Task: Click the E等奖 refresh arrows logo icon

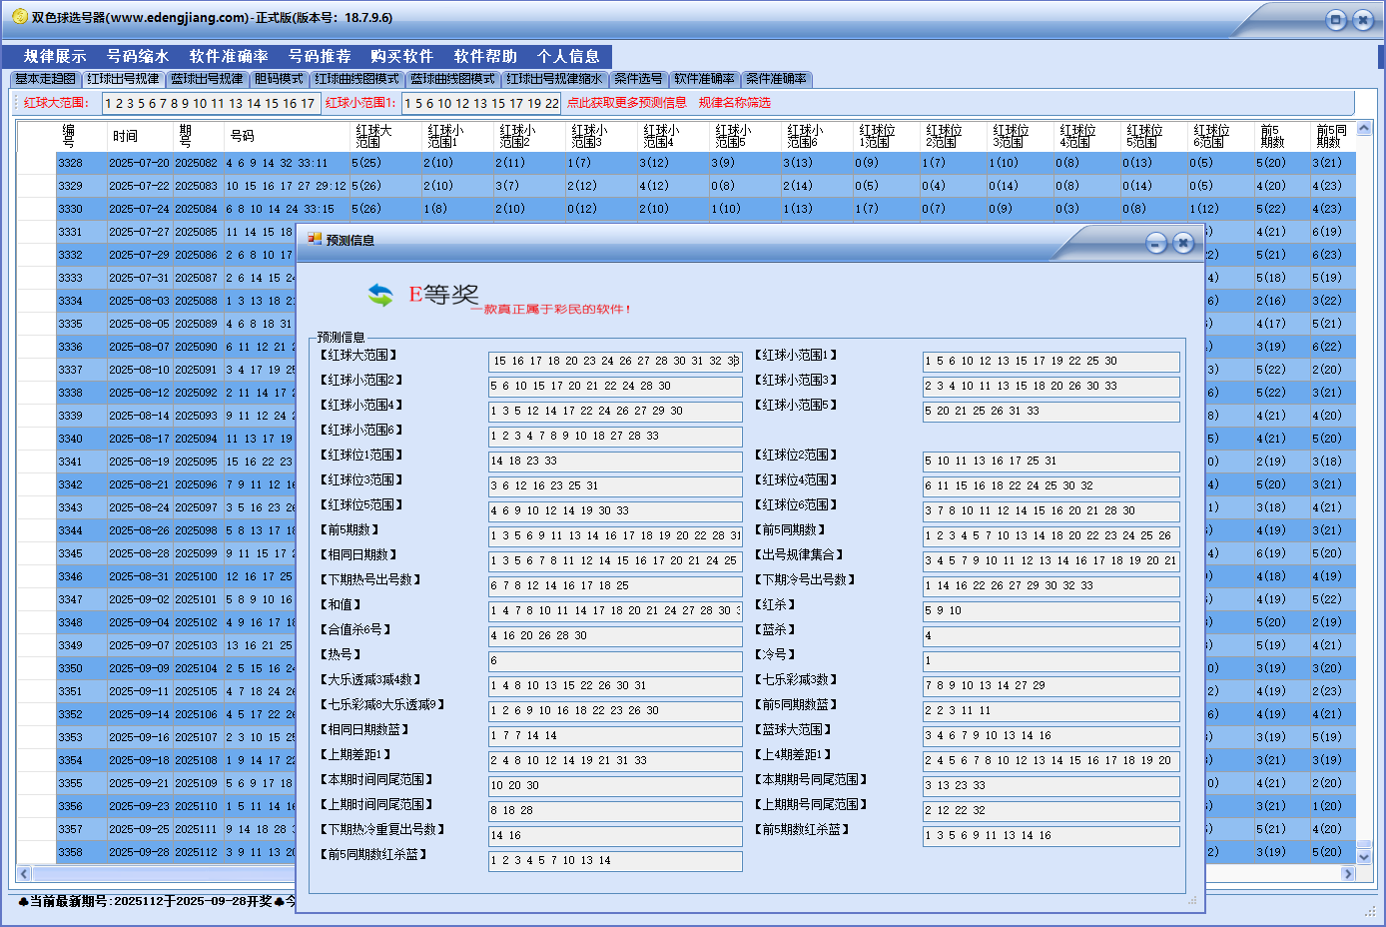Action: point(380,295)
